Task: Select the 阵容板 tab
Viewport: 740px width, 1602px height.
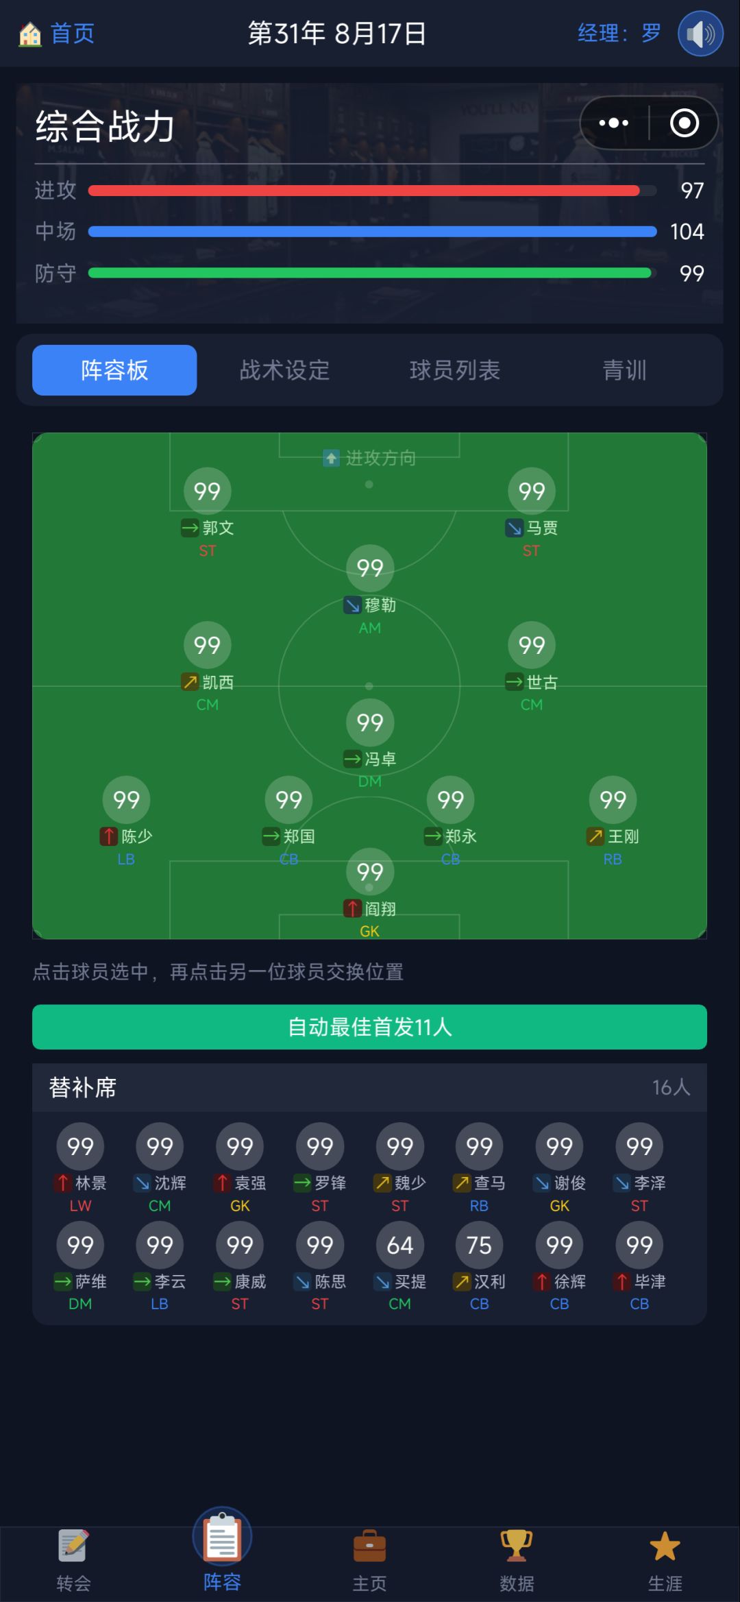Action: click(114, 370)
